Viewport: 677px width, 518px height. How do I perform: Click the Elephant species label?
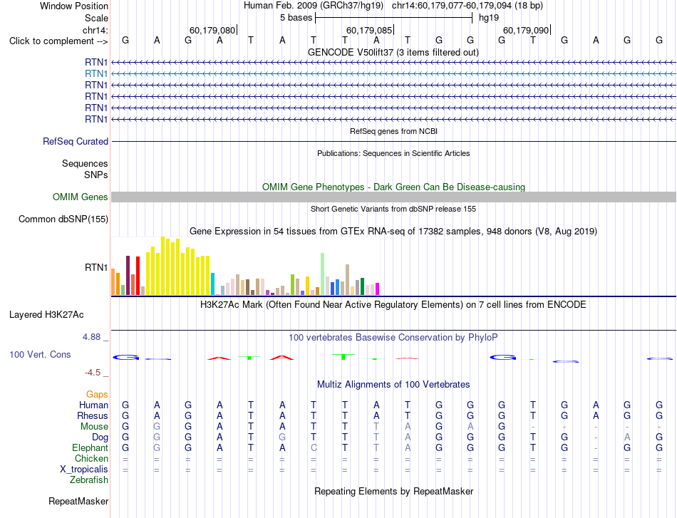click(x=90, y=447)
